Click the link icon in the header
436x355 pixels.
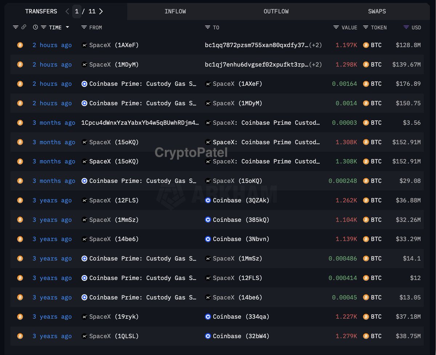(24, 27)
